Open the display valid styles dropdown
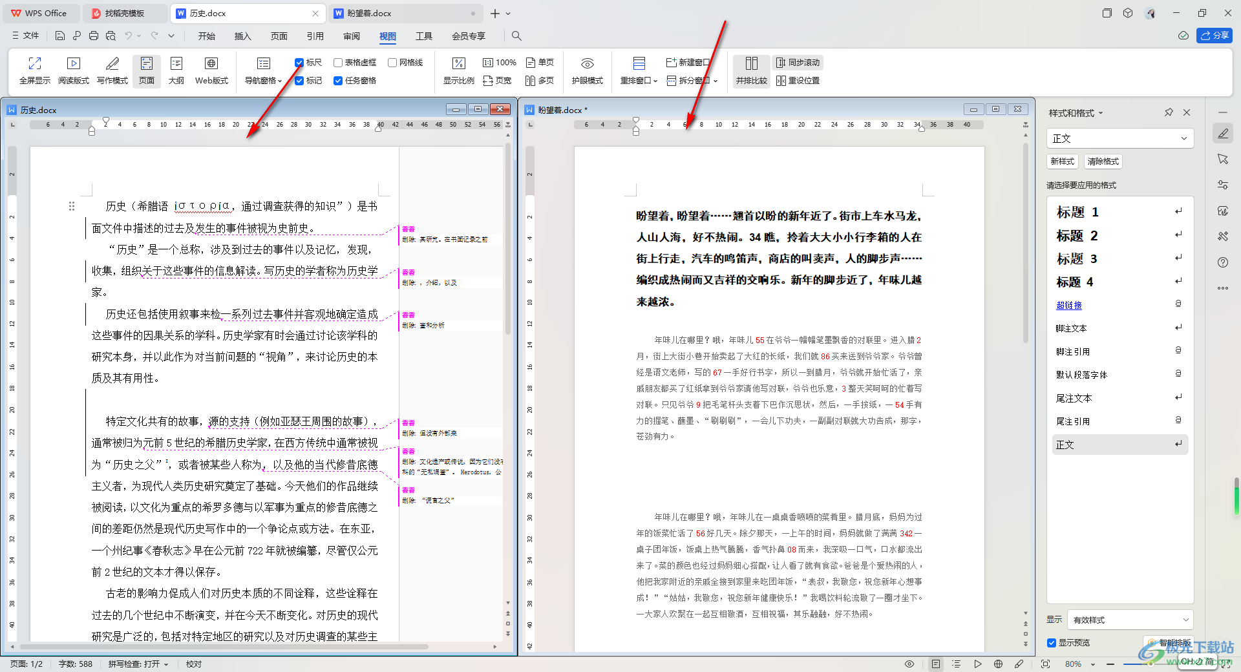The height and width of the screenshot is (672, 1241). (1130, 620)
